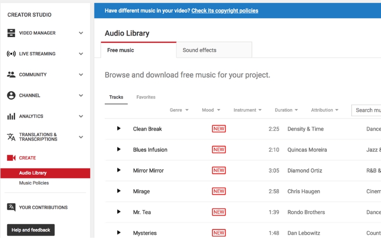Click the Clean Break track title

[x=147, y=129]
